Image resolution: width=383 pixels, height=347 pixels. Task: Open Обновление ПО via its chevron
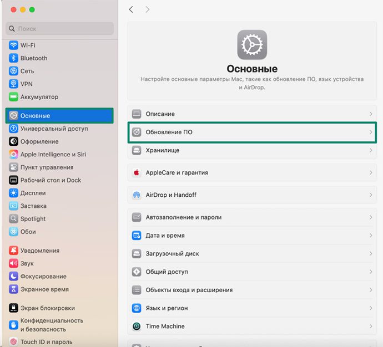coord(371,132)
